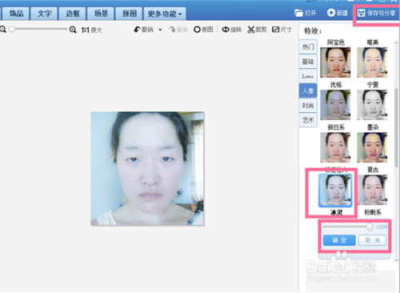
Task: Open the more functions (更多功能) dropdown
Action: [x=165, y=14]
